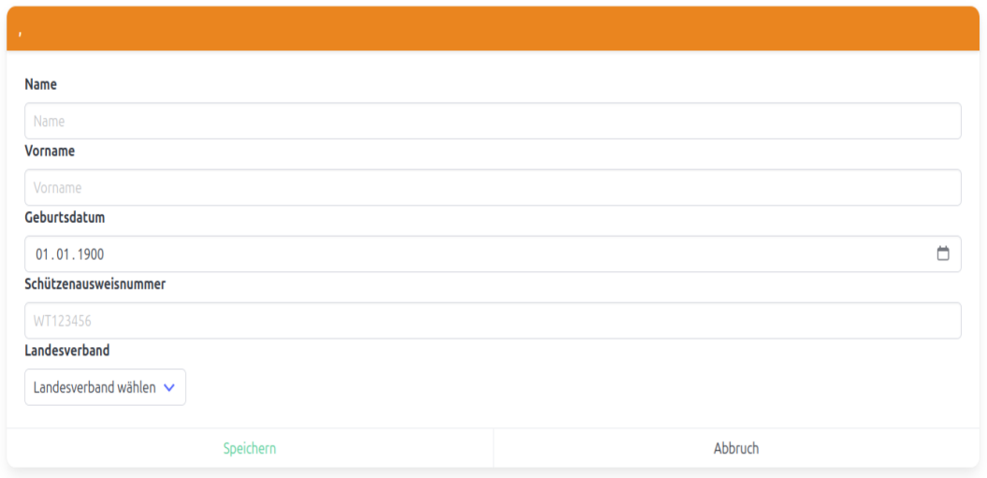Expand the chevron arrow next to Landesverband wählen
The width and height of the screenshot is (987, 478).
pos(169,387)
